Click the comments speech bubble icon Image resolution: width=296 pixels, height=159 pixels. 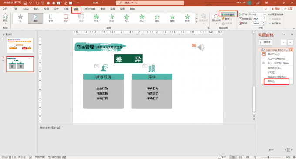point(266,9)
